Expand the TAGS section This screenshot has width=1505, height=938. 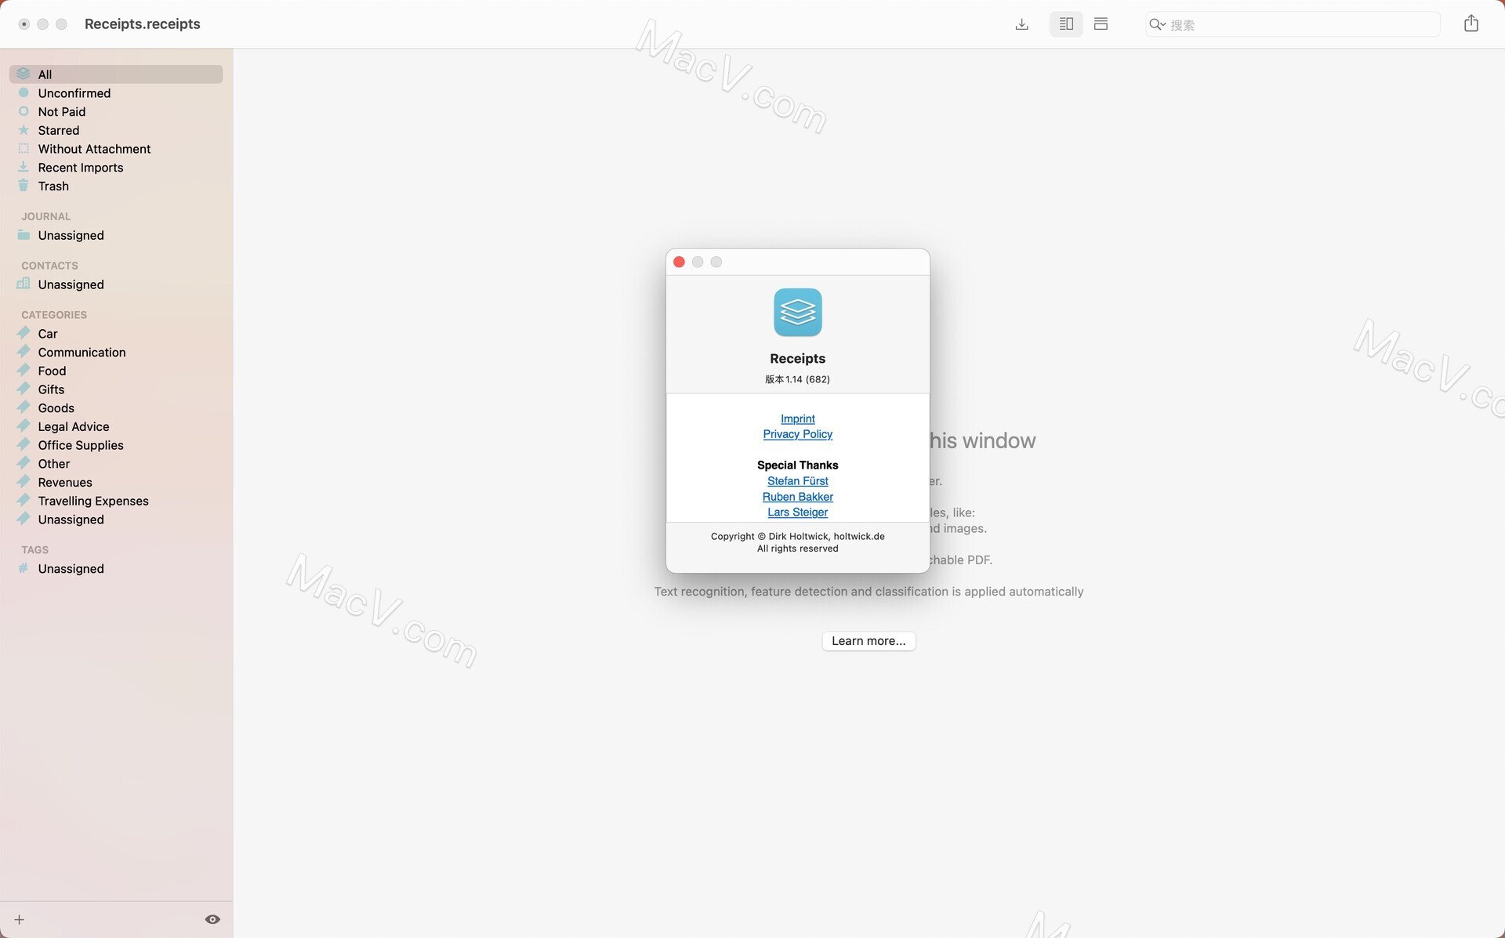point(35,550)
